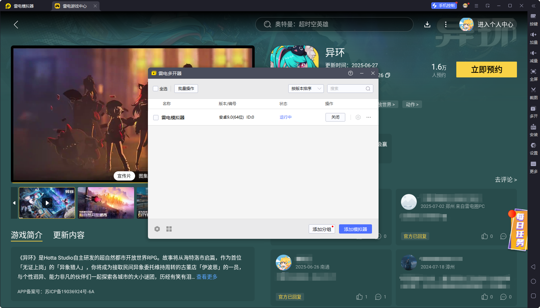Select the 雷电游戏中心 tab
The width and height of the screenshot is (540, 308).
click(x=74, y=6)
